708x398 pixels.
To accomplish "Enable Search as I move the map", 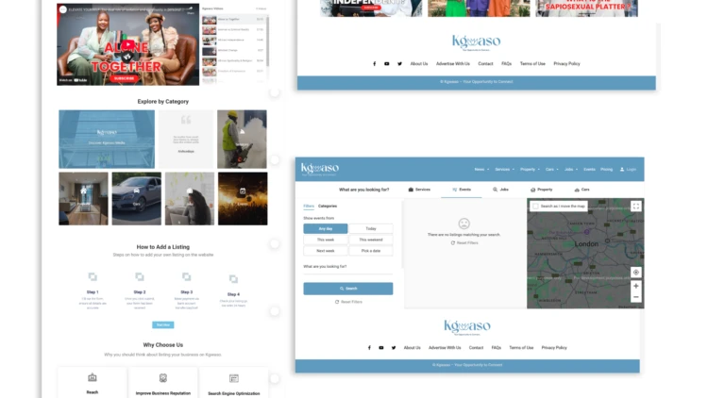I will pos(535,207).
